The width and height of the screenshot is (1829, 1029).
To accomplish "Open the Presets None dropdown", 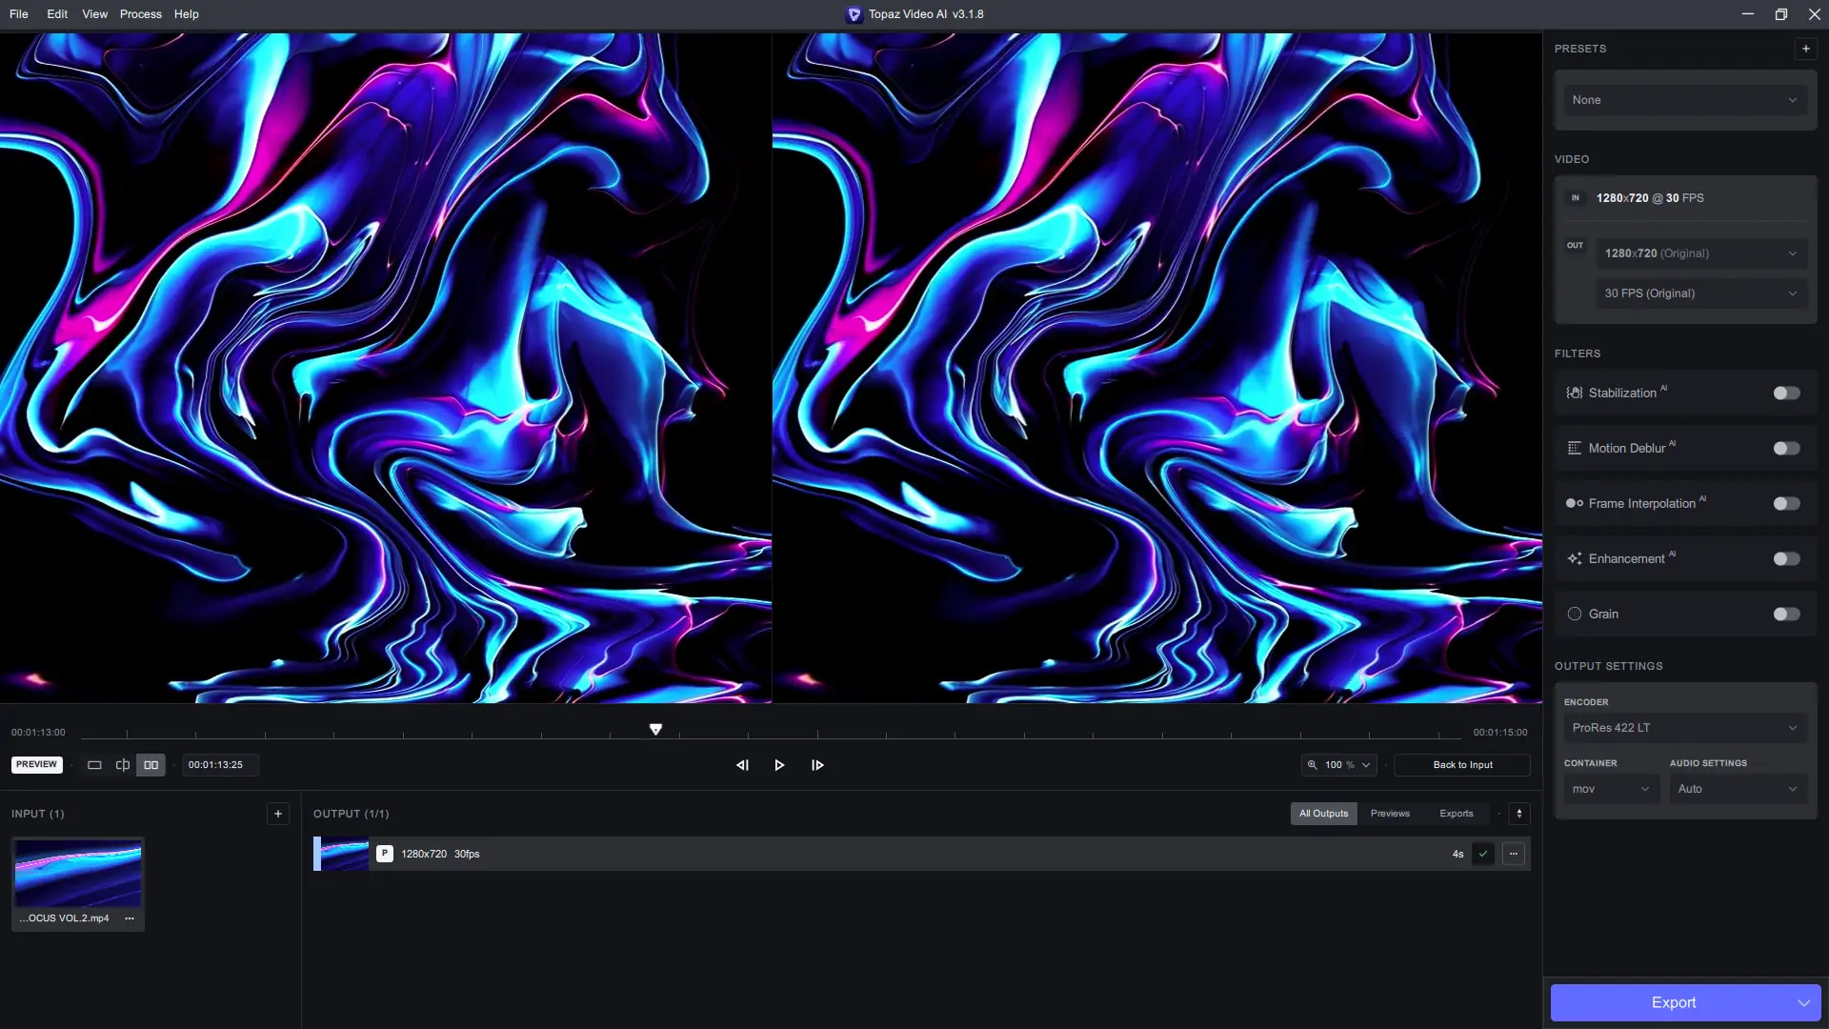I will pos(1684,100).
